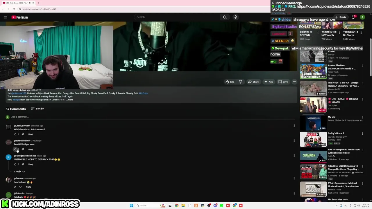Viewport: 372px width, 209px height.
Task: Reload the page with refresh icon
Action: click(x=13, y=9)
